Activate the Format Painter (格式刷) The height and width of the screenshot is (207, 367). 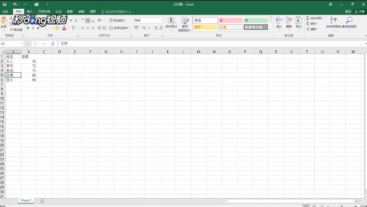click(16, 30)
